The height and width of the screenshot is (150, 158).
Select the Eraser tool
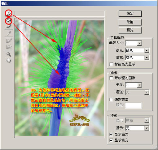9,26
